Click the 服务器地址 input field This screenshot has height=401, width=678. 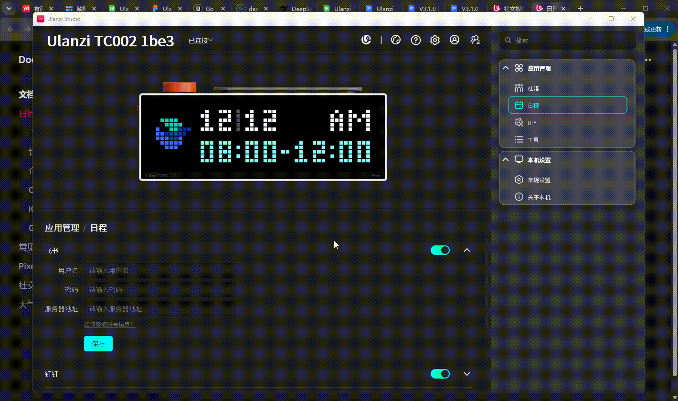point(160,308)
